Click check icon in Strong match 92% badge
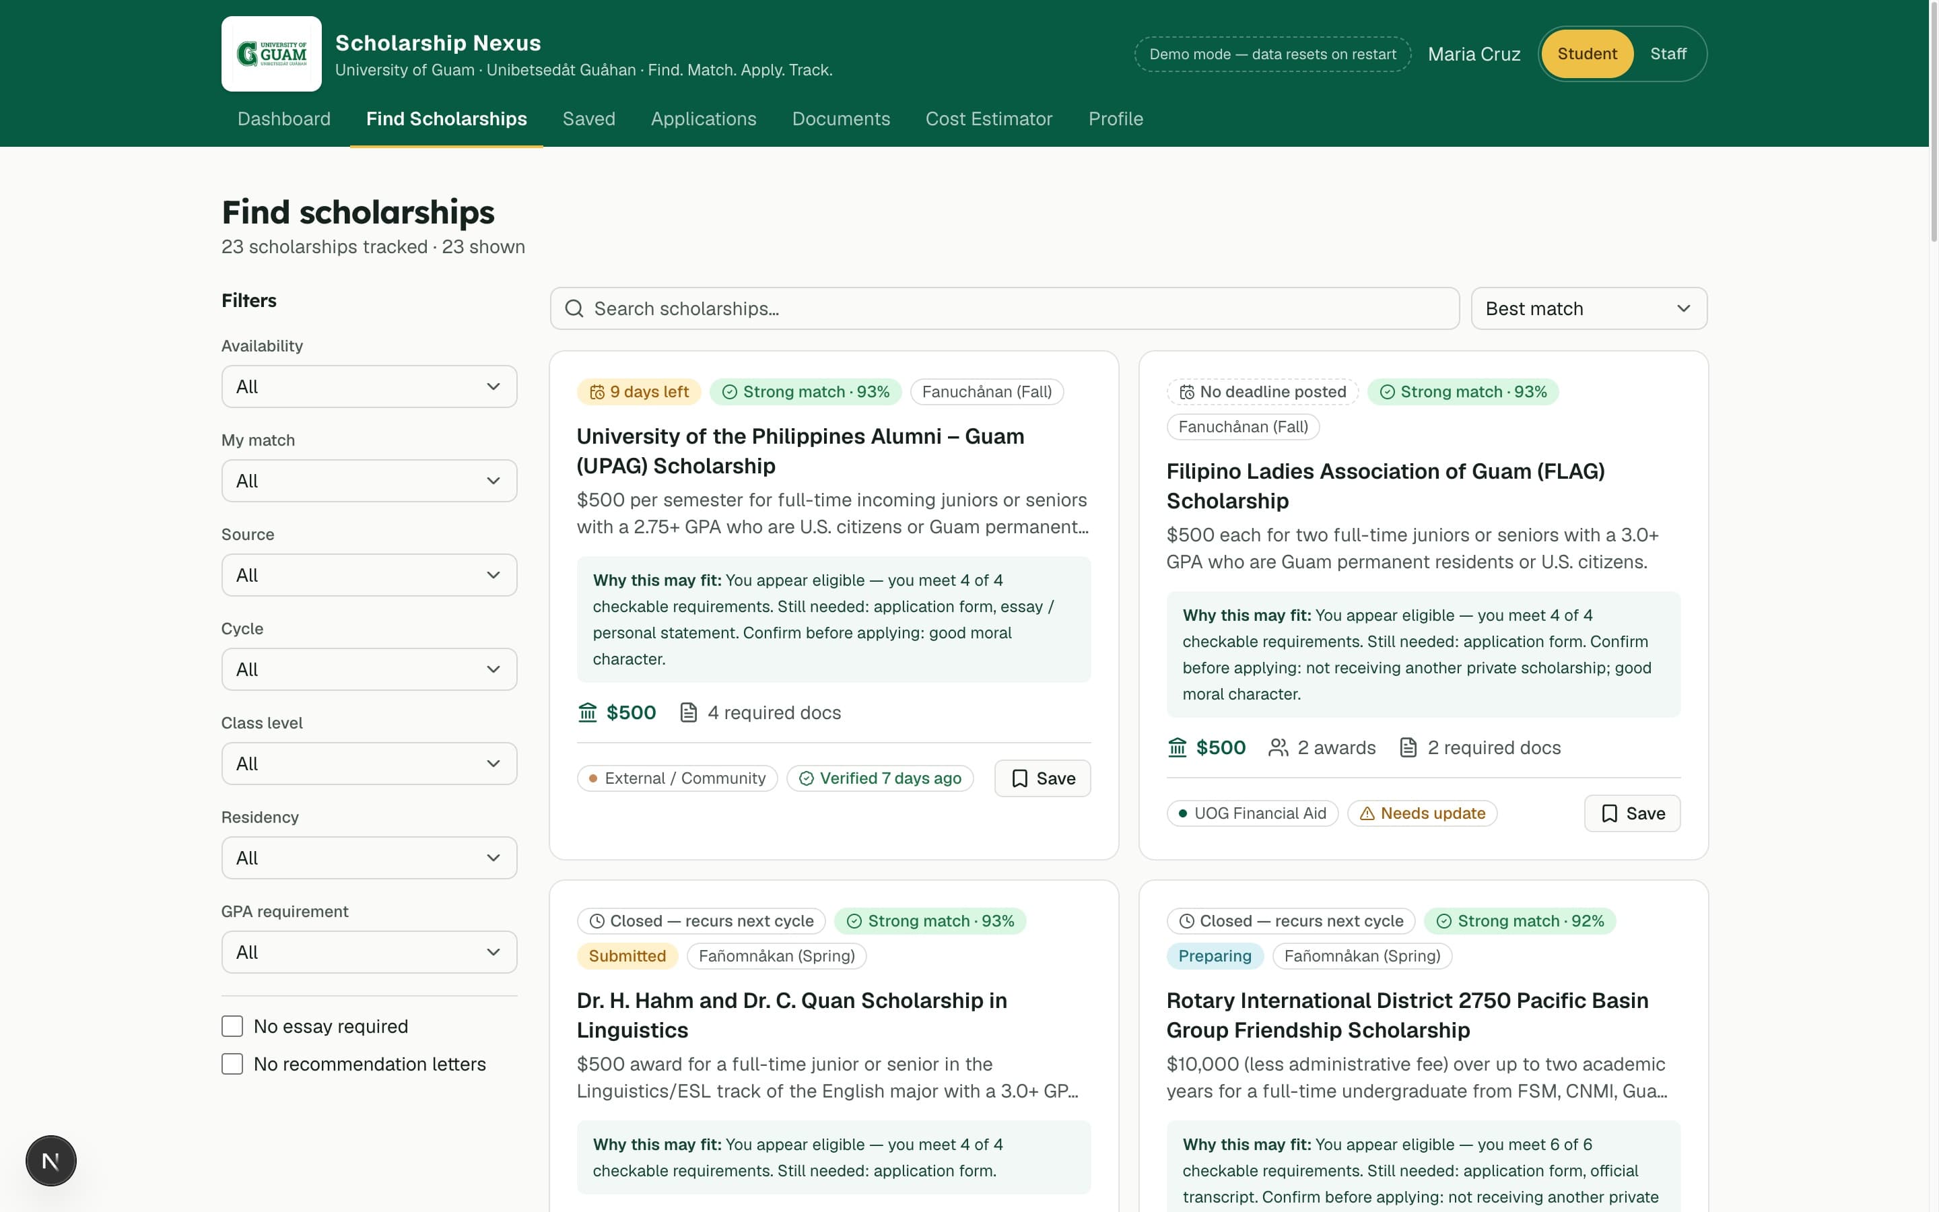Viewport: 1939px width, 1212px height. pos(1444,921)
